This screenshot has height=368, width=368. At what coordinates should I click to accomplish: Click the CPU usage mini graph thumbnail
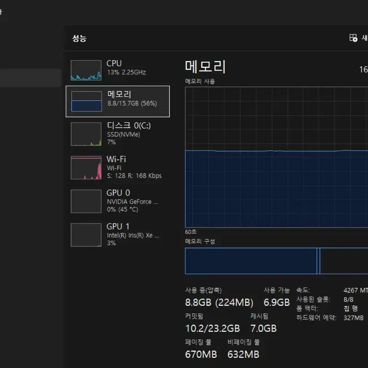[x=86, y=70]
